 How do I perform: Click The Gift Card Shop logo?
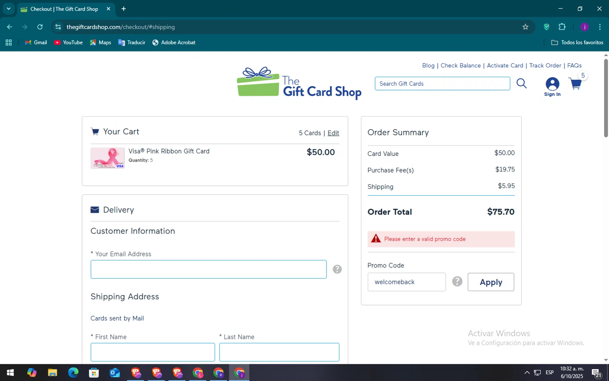point(299,83)
